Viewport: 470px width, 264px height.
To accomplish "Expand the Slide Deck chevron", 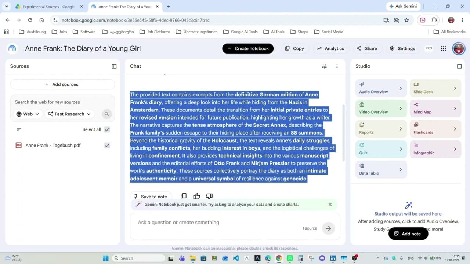I will coord(455,88).
